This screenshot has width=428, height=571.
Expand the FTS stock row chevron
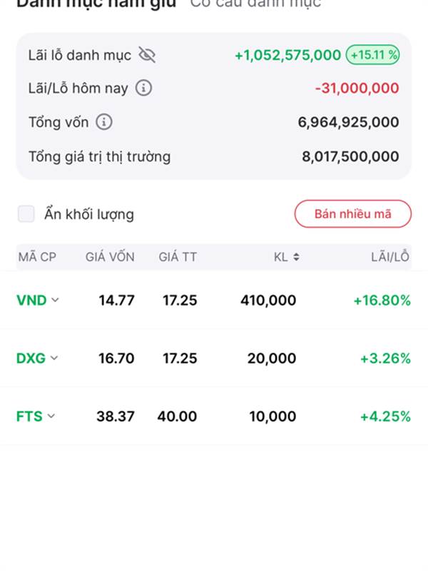51,416
